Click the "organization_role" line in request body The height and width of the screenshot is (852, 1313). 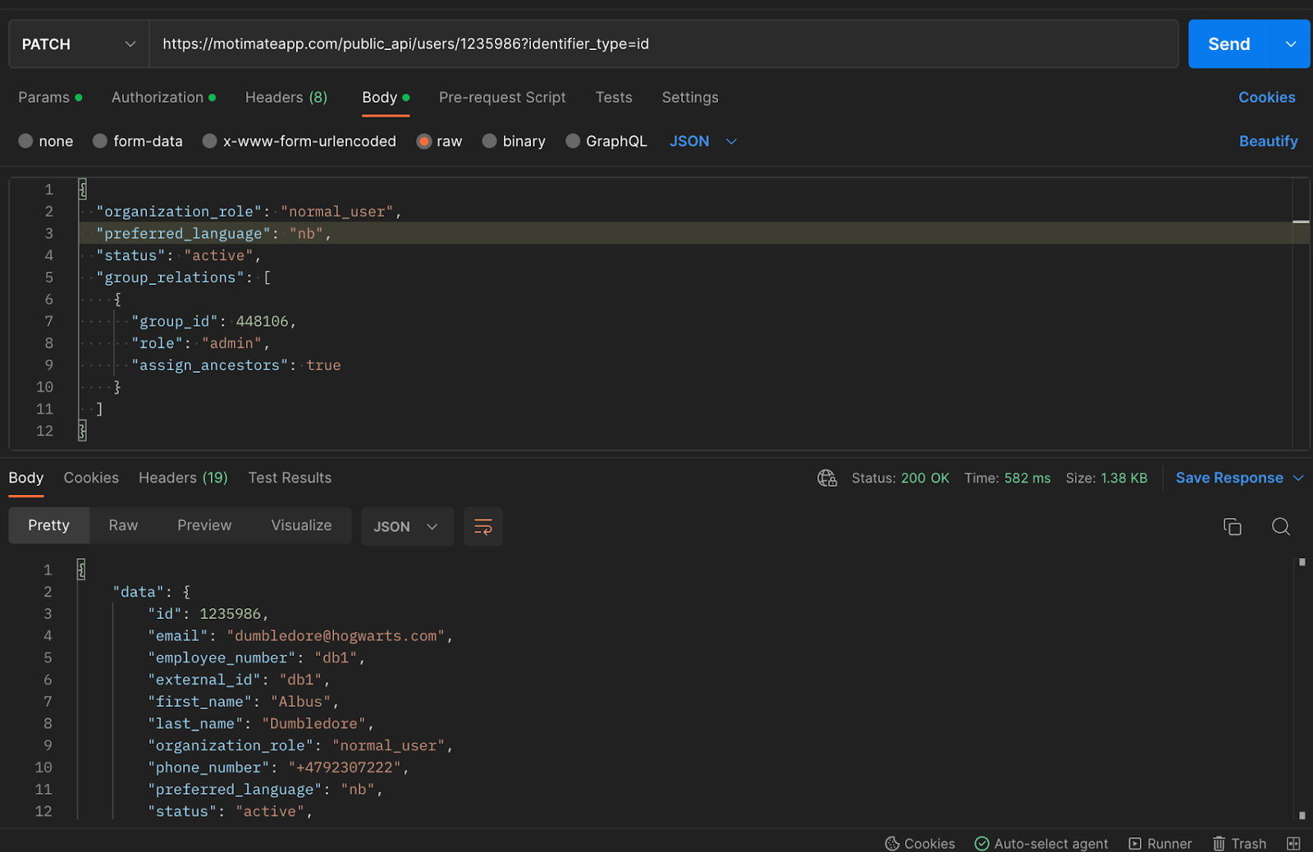(249, 212)
